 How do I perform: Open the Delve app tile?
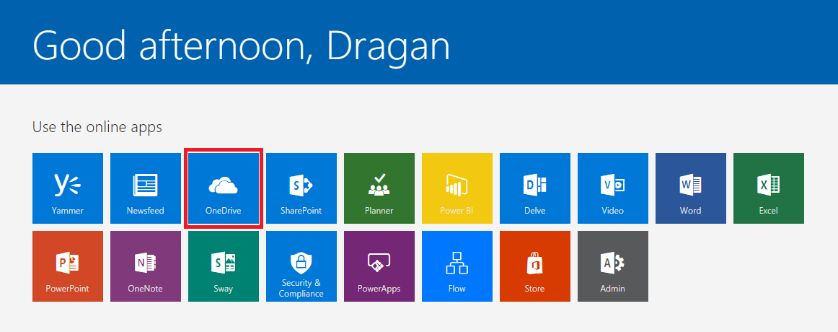click(x=535, y=188)
